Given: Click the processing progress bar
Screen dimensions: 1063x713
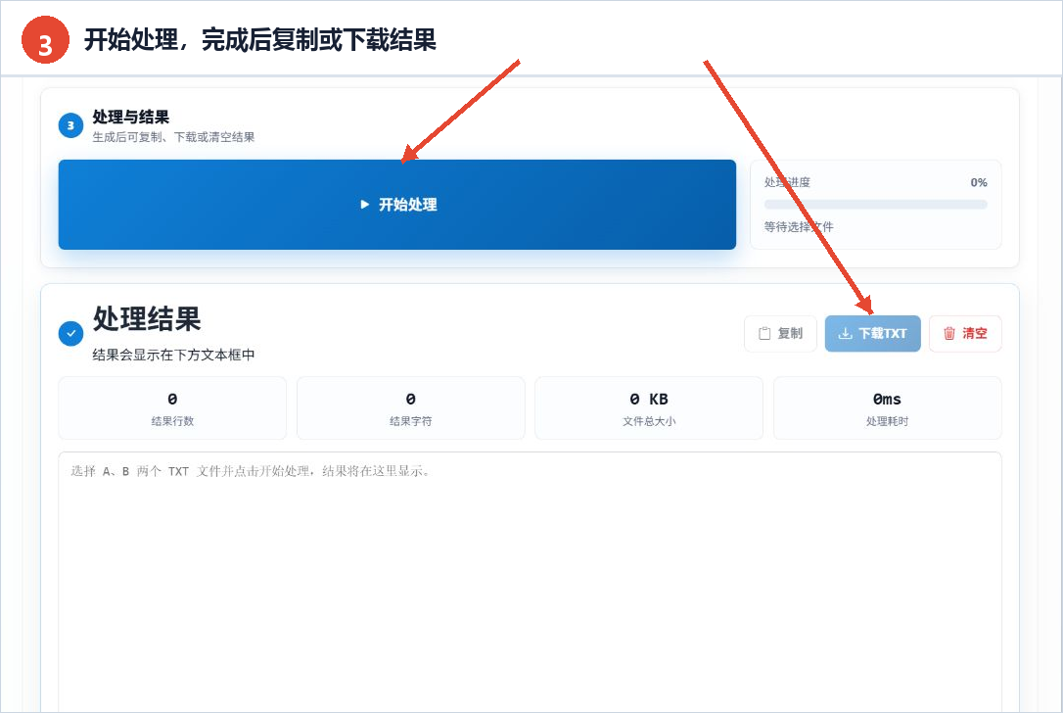Looking at the screenshot, I should pos(875,204).
